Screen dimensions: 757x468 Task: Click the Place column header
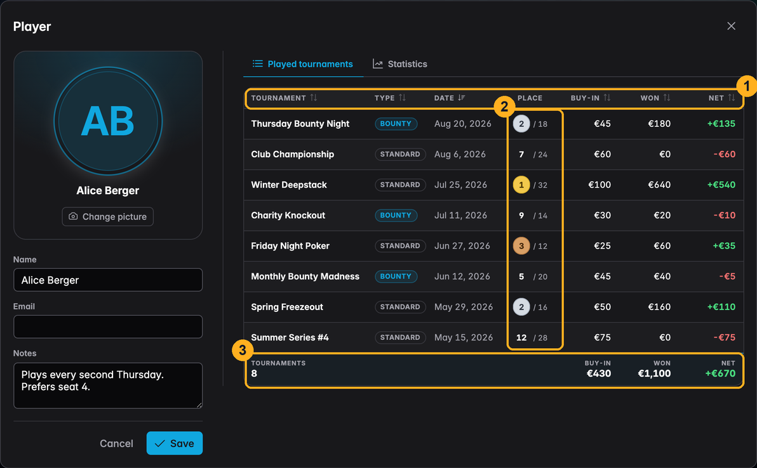530,98
